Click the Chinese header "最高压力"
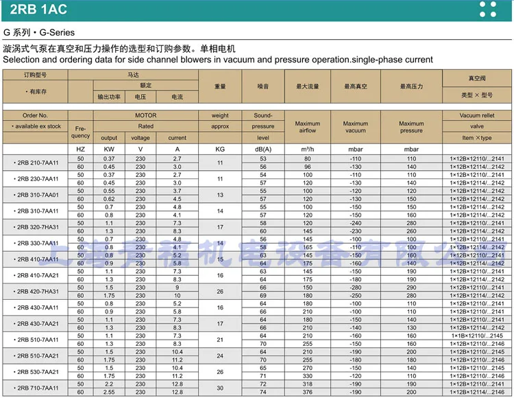 [x=411, y=86]
